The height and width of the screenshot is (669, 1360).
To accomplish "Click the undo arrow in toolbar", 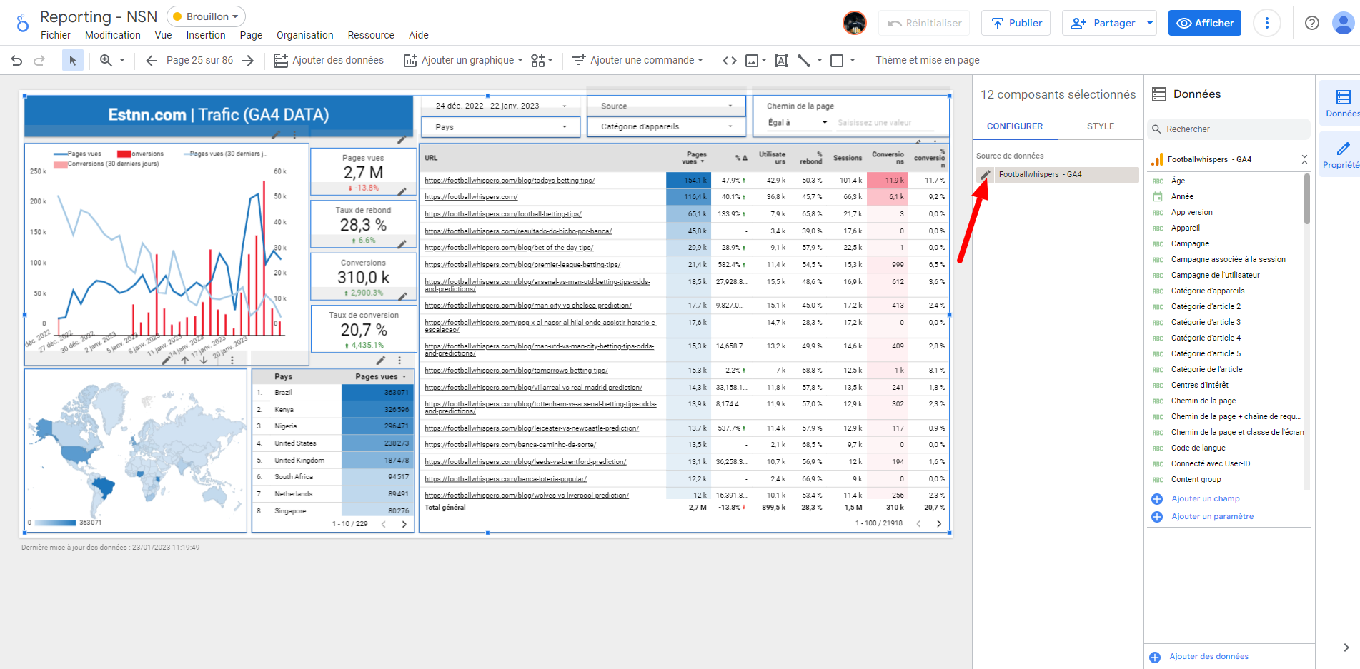I will coord(17,61).
